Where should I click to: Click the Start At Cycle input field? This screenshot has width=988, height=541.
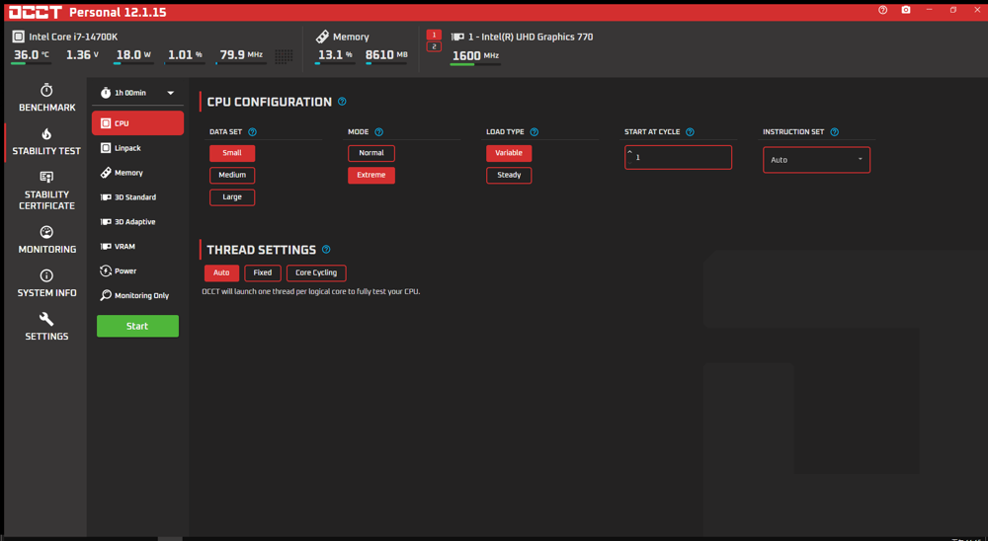click(678, 157)
